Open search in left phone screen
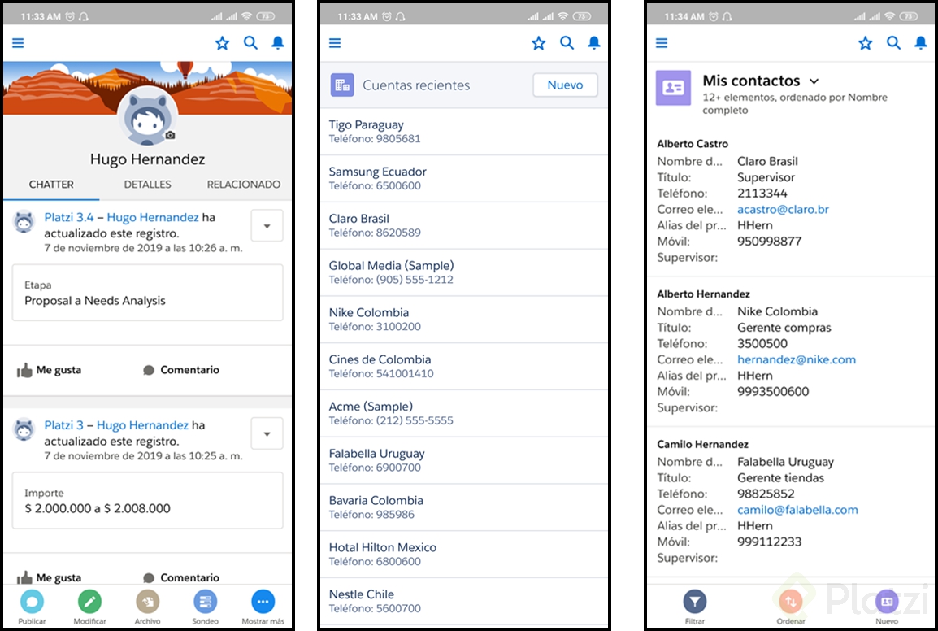The image size is (938, 631). (250, 43)
